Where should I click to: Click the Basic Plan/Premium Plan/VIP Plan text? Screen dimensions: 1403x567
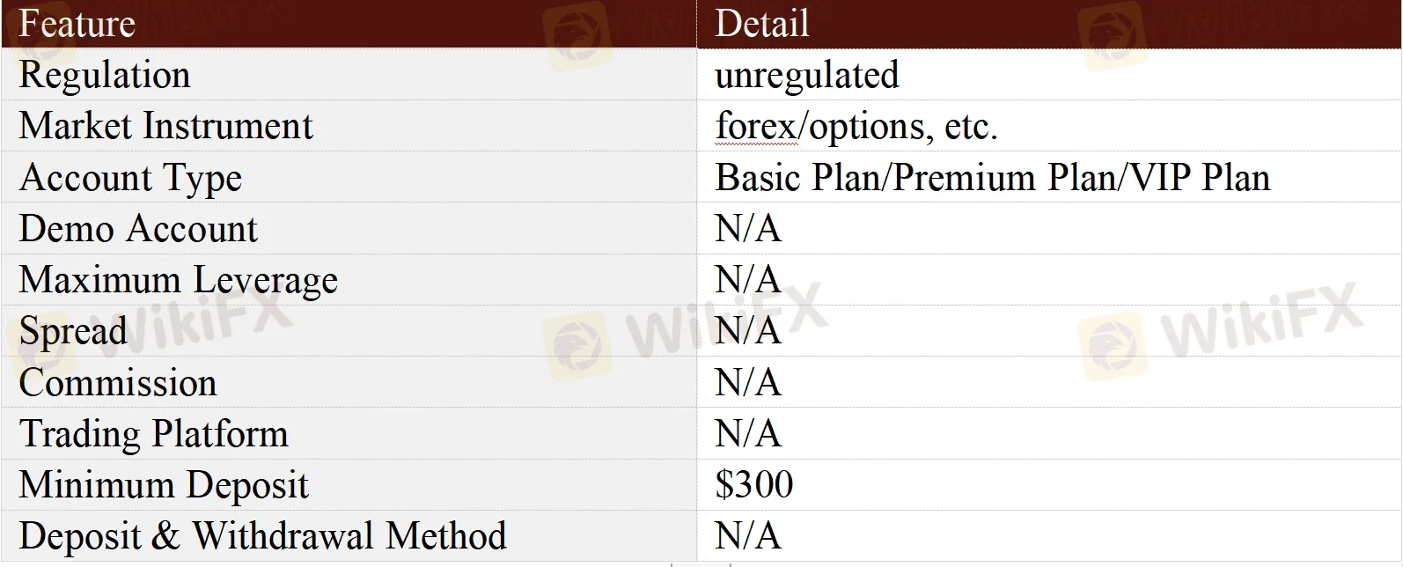click(992, 178)
